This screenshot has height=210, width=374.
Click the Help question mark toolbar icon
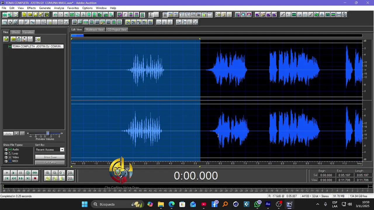(229, 15)
